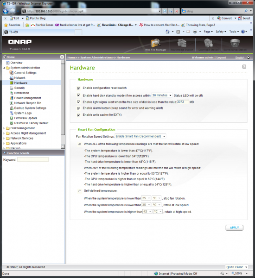Expand Disk Management tree folder
255x278 pixels.
coord(4,128)
